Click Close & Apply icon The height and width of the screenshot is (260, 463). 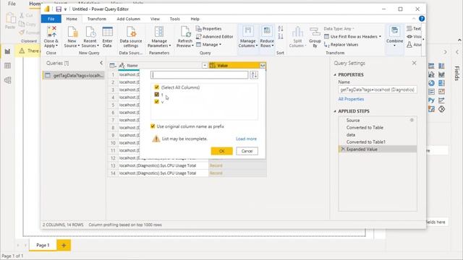(x=51, y=32)
